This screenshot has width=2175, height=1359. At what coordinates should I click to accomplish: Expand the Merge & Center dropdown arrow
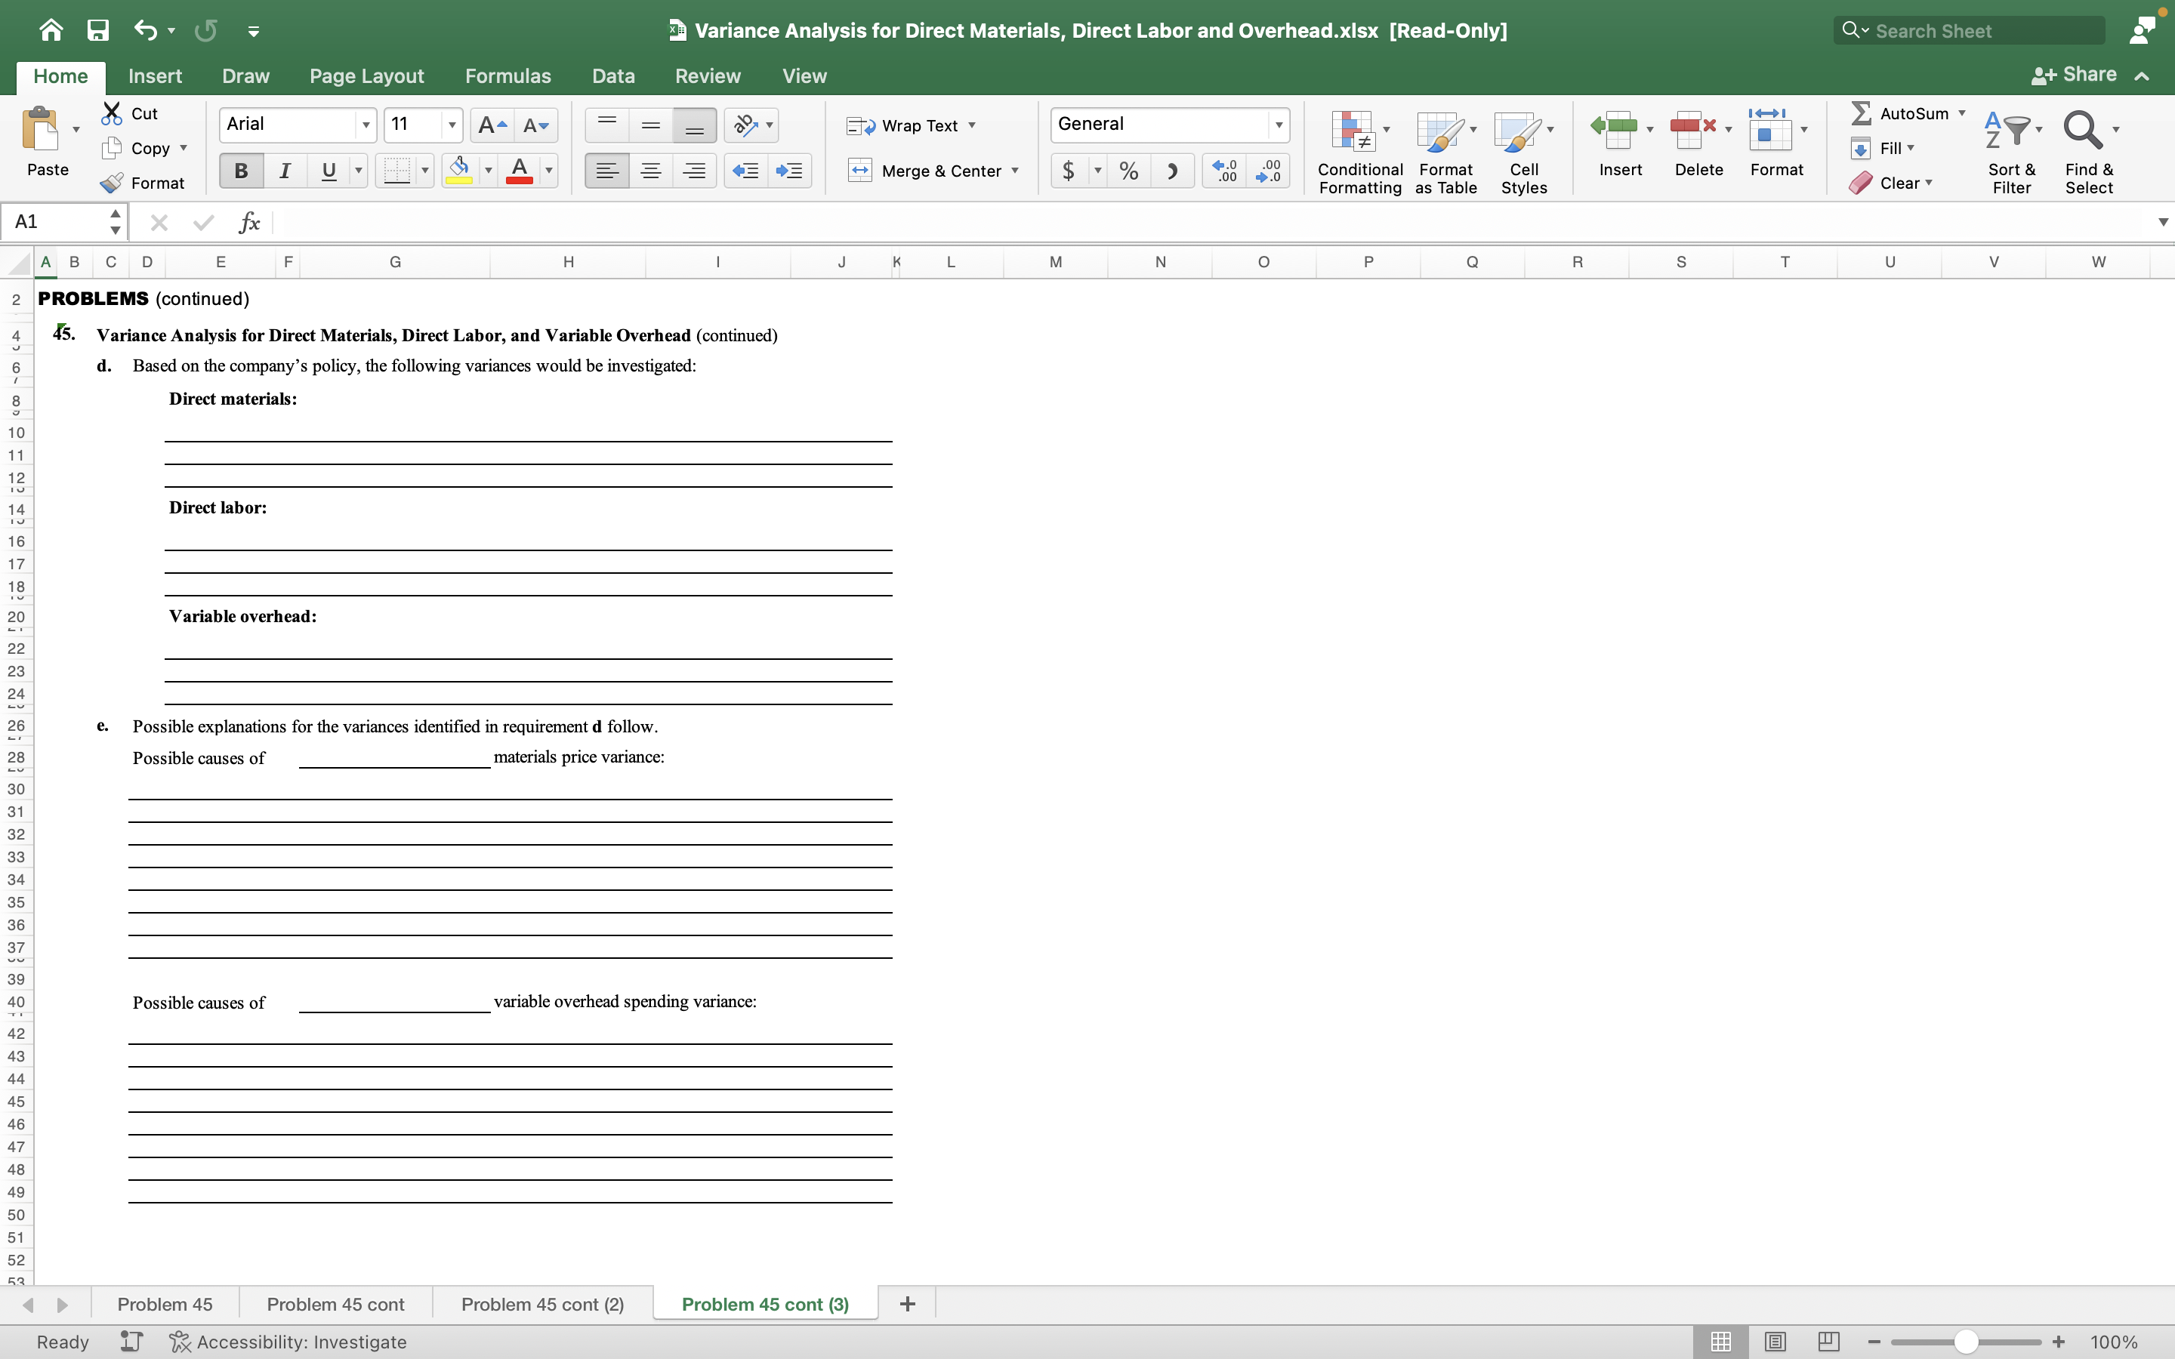[1016, 171]
